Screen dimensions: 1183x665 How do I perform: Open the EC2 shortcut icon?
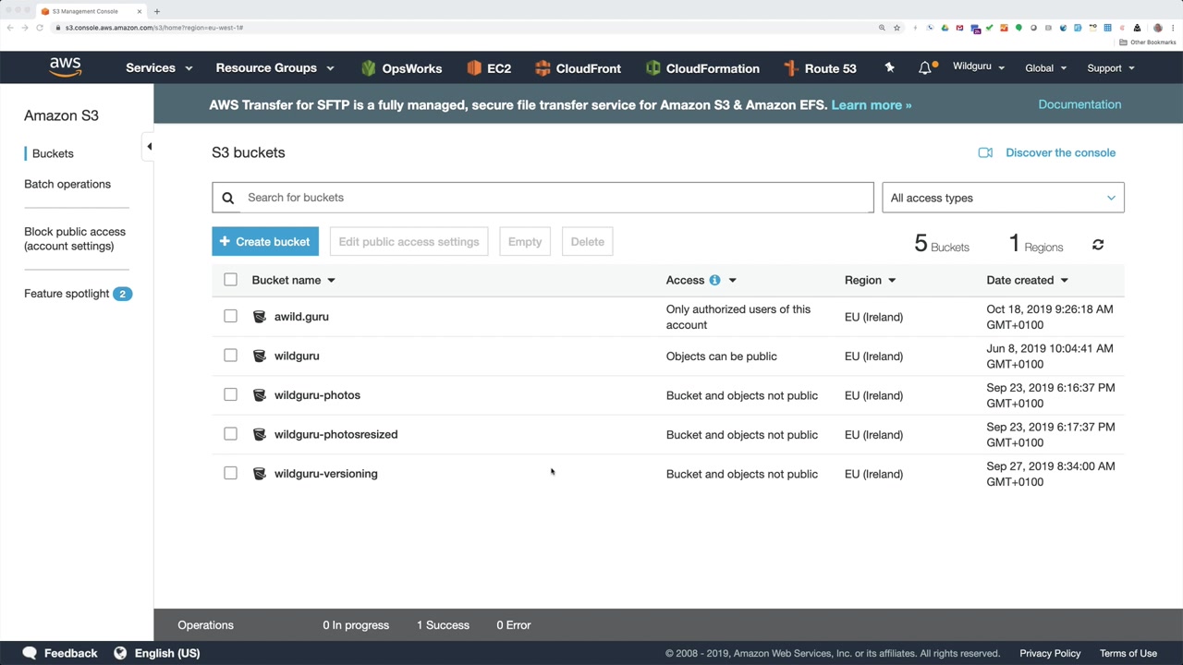tap(474, 68)
